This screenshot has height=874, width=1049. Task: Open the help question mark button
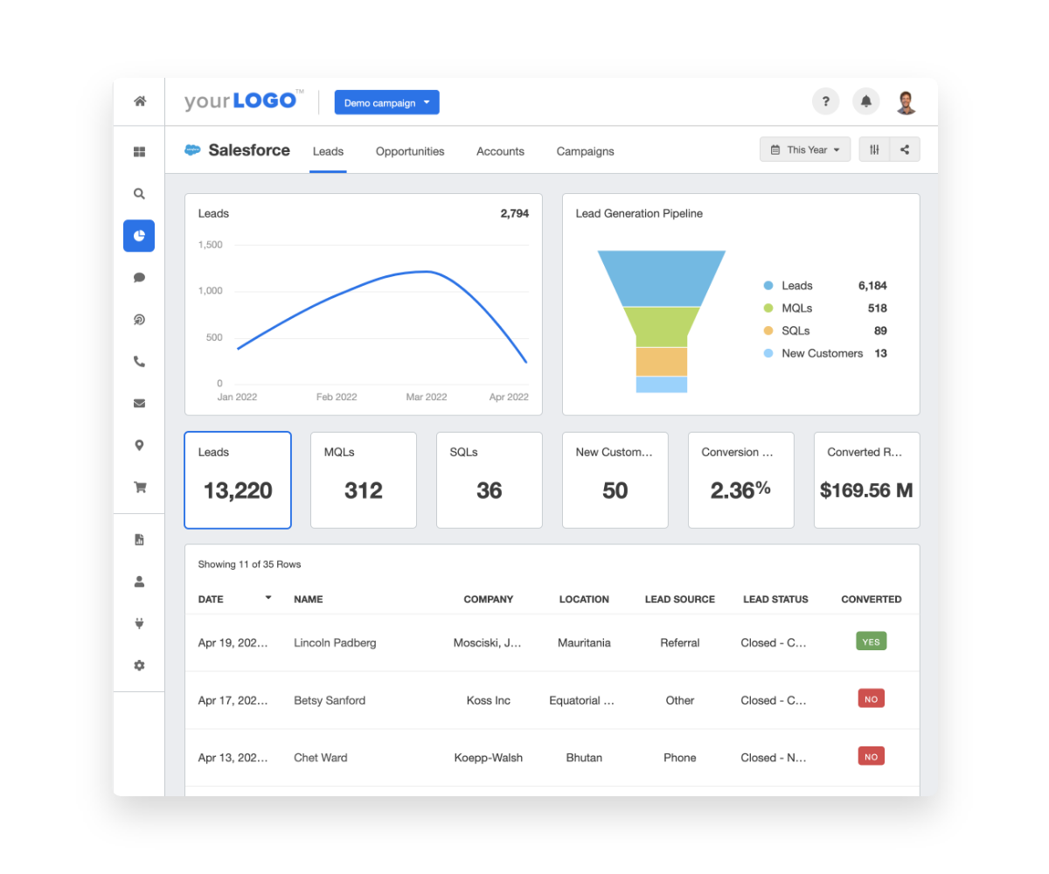pyautogui.click(x=825, y=101)
